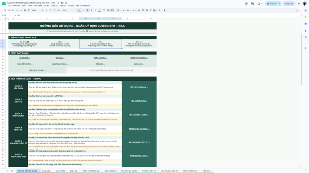309x173 pixels.
Task: Add a new sheet
Action: coord(7,171)
